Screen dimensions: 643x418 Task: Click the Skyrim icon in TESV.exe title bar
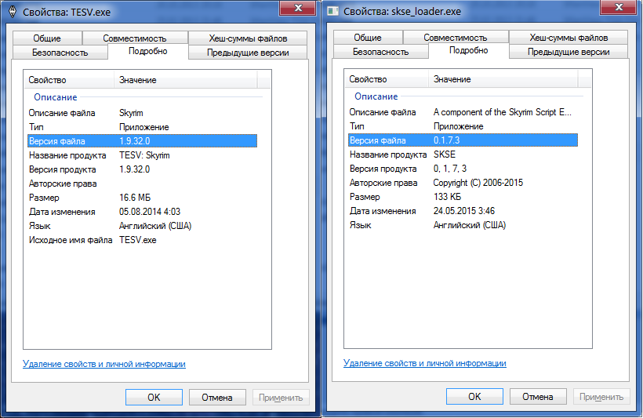13,12
